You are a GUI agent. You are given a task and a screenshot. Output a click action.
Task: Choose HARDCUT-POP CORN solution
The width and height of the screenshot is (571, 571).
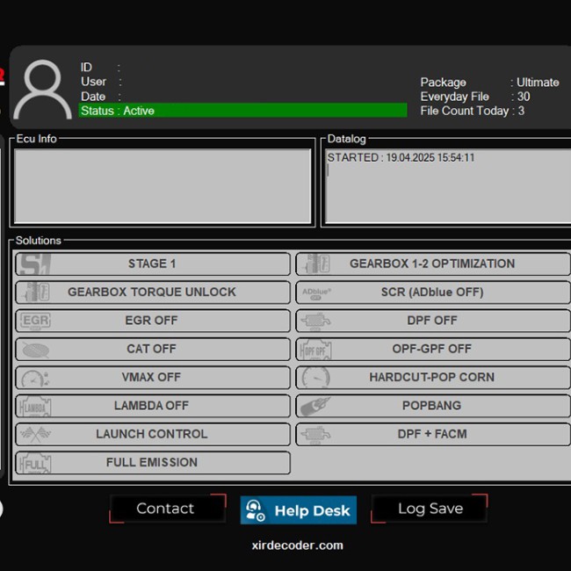coord(433,377)
